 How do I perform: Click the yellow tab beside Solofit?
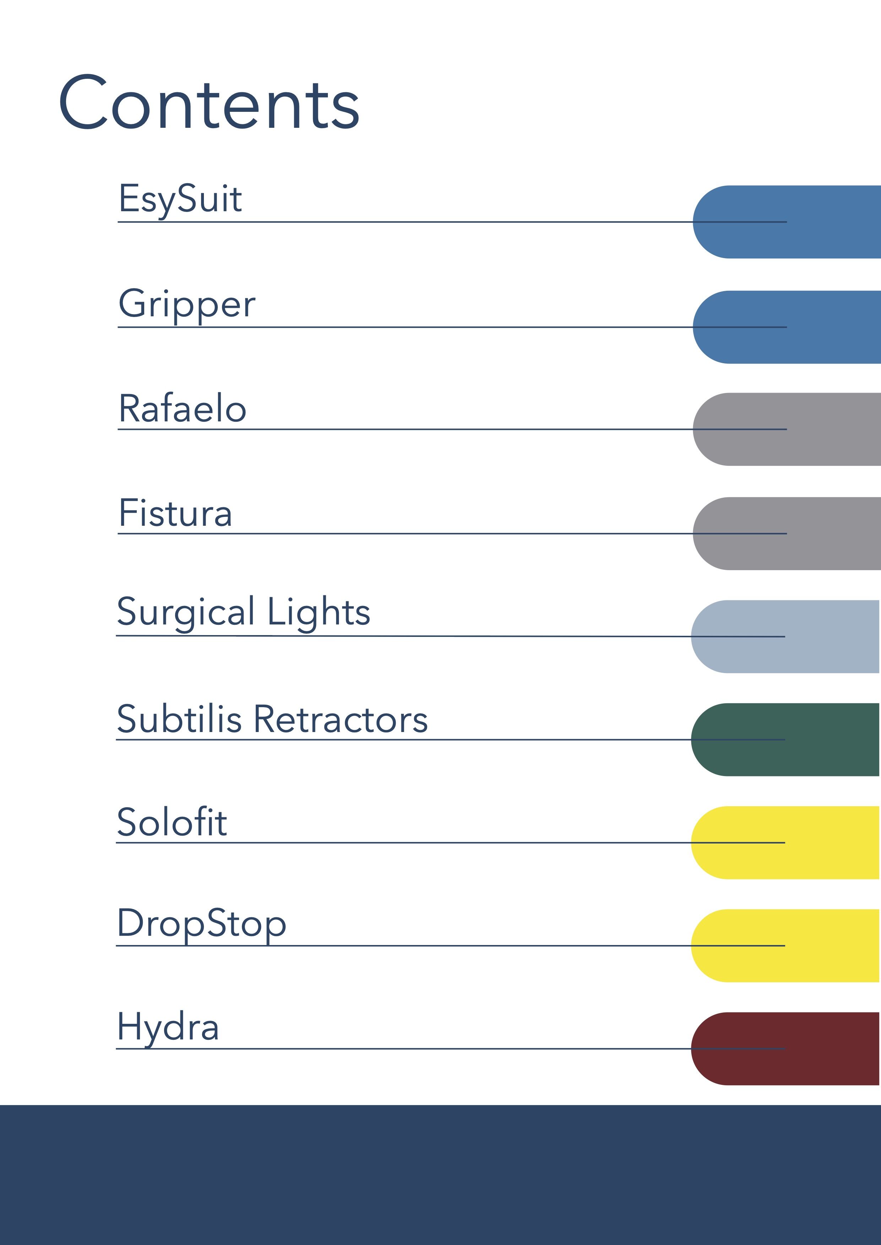click(x=785, y=843)
